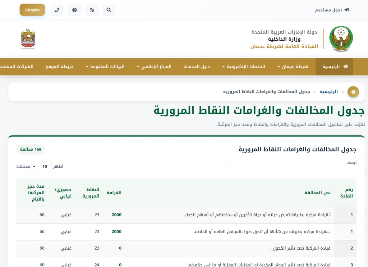368x267 pixels.
Task: Select violation text أ.قيادة مركبة بطريقة تعرض حياته
Action: click(257, 215)
